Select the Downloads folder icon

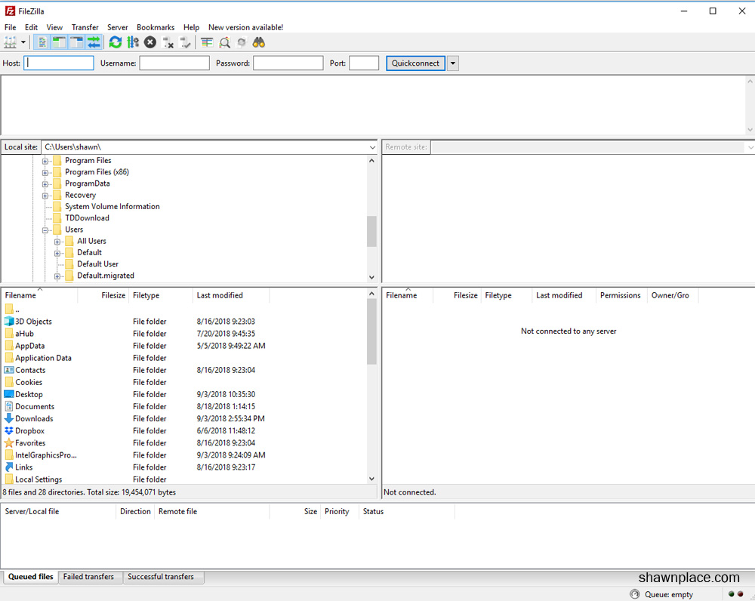click(9, 418)
